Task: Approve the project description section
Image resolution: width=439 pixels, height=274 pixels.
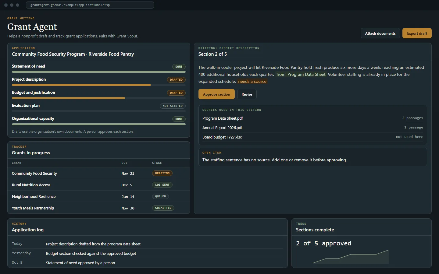Action: click(216, 94)
